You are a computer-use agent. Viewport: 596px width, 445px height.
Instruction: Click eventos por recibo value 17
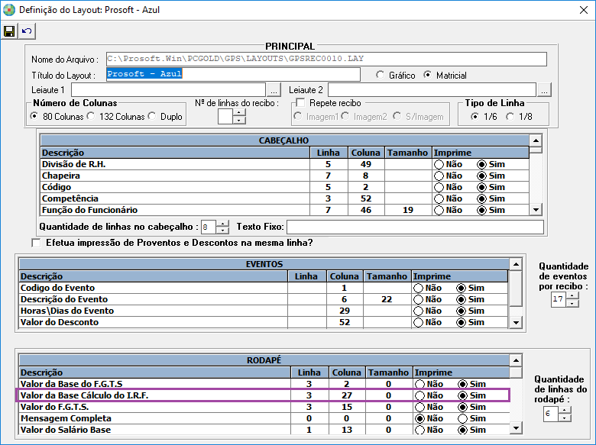(x=559, y=299)
